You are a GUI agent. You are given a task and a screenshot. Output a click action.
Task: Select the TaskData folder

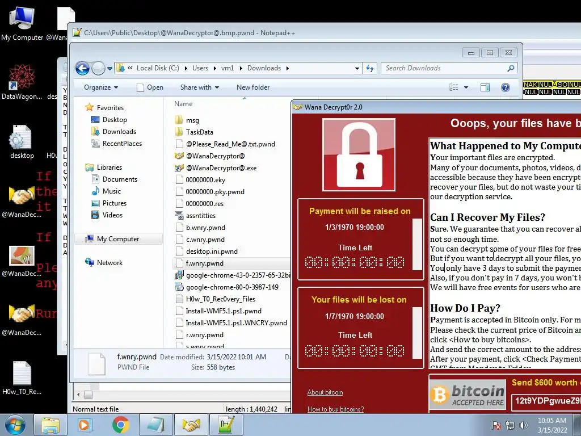pos(194,132)
